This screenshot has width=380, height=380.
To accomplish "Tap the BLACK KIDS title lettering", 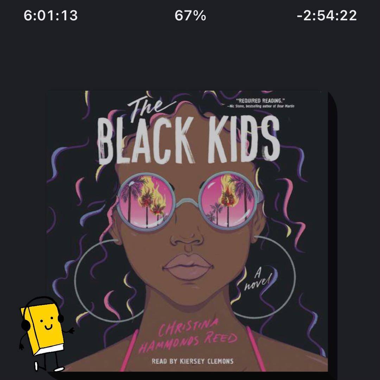I will [x=189, y=139].
